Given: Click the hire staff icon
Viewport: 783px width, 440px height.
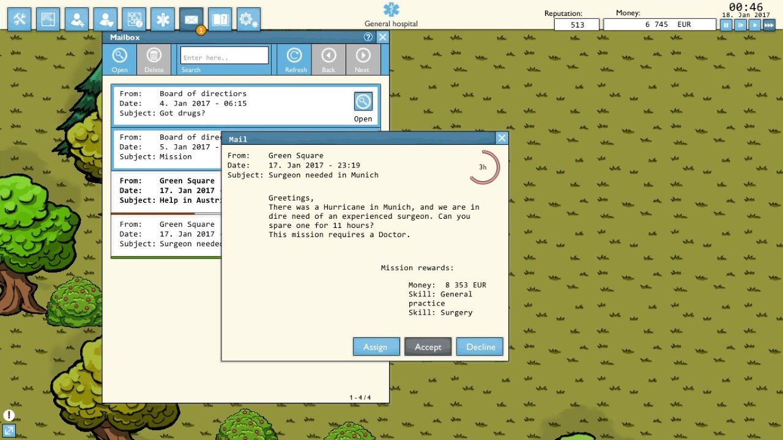Looking at the screenshot, I should click(77, 20).
